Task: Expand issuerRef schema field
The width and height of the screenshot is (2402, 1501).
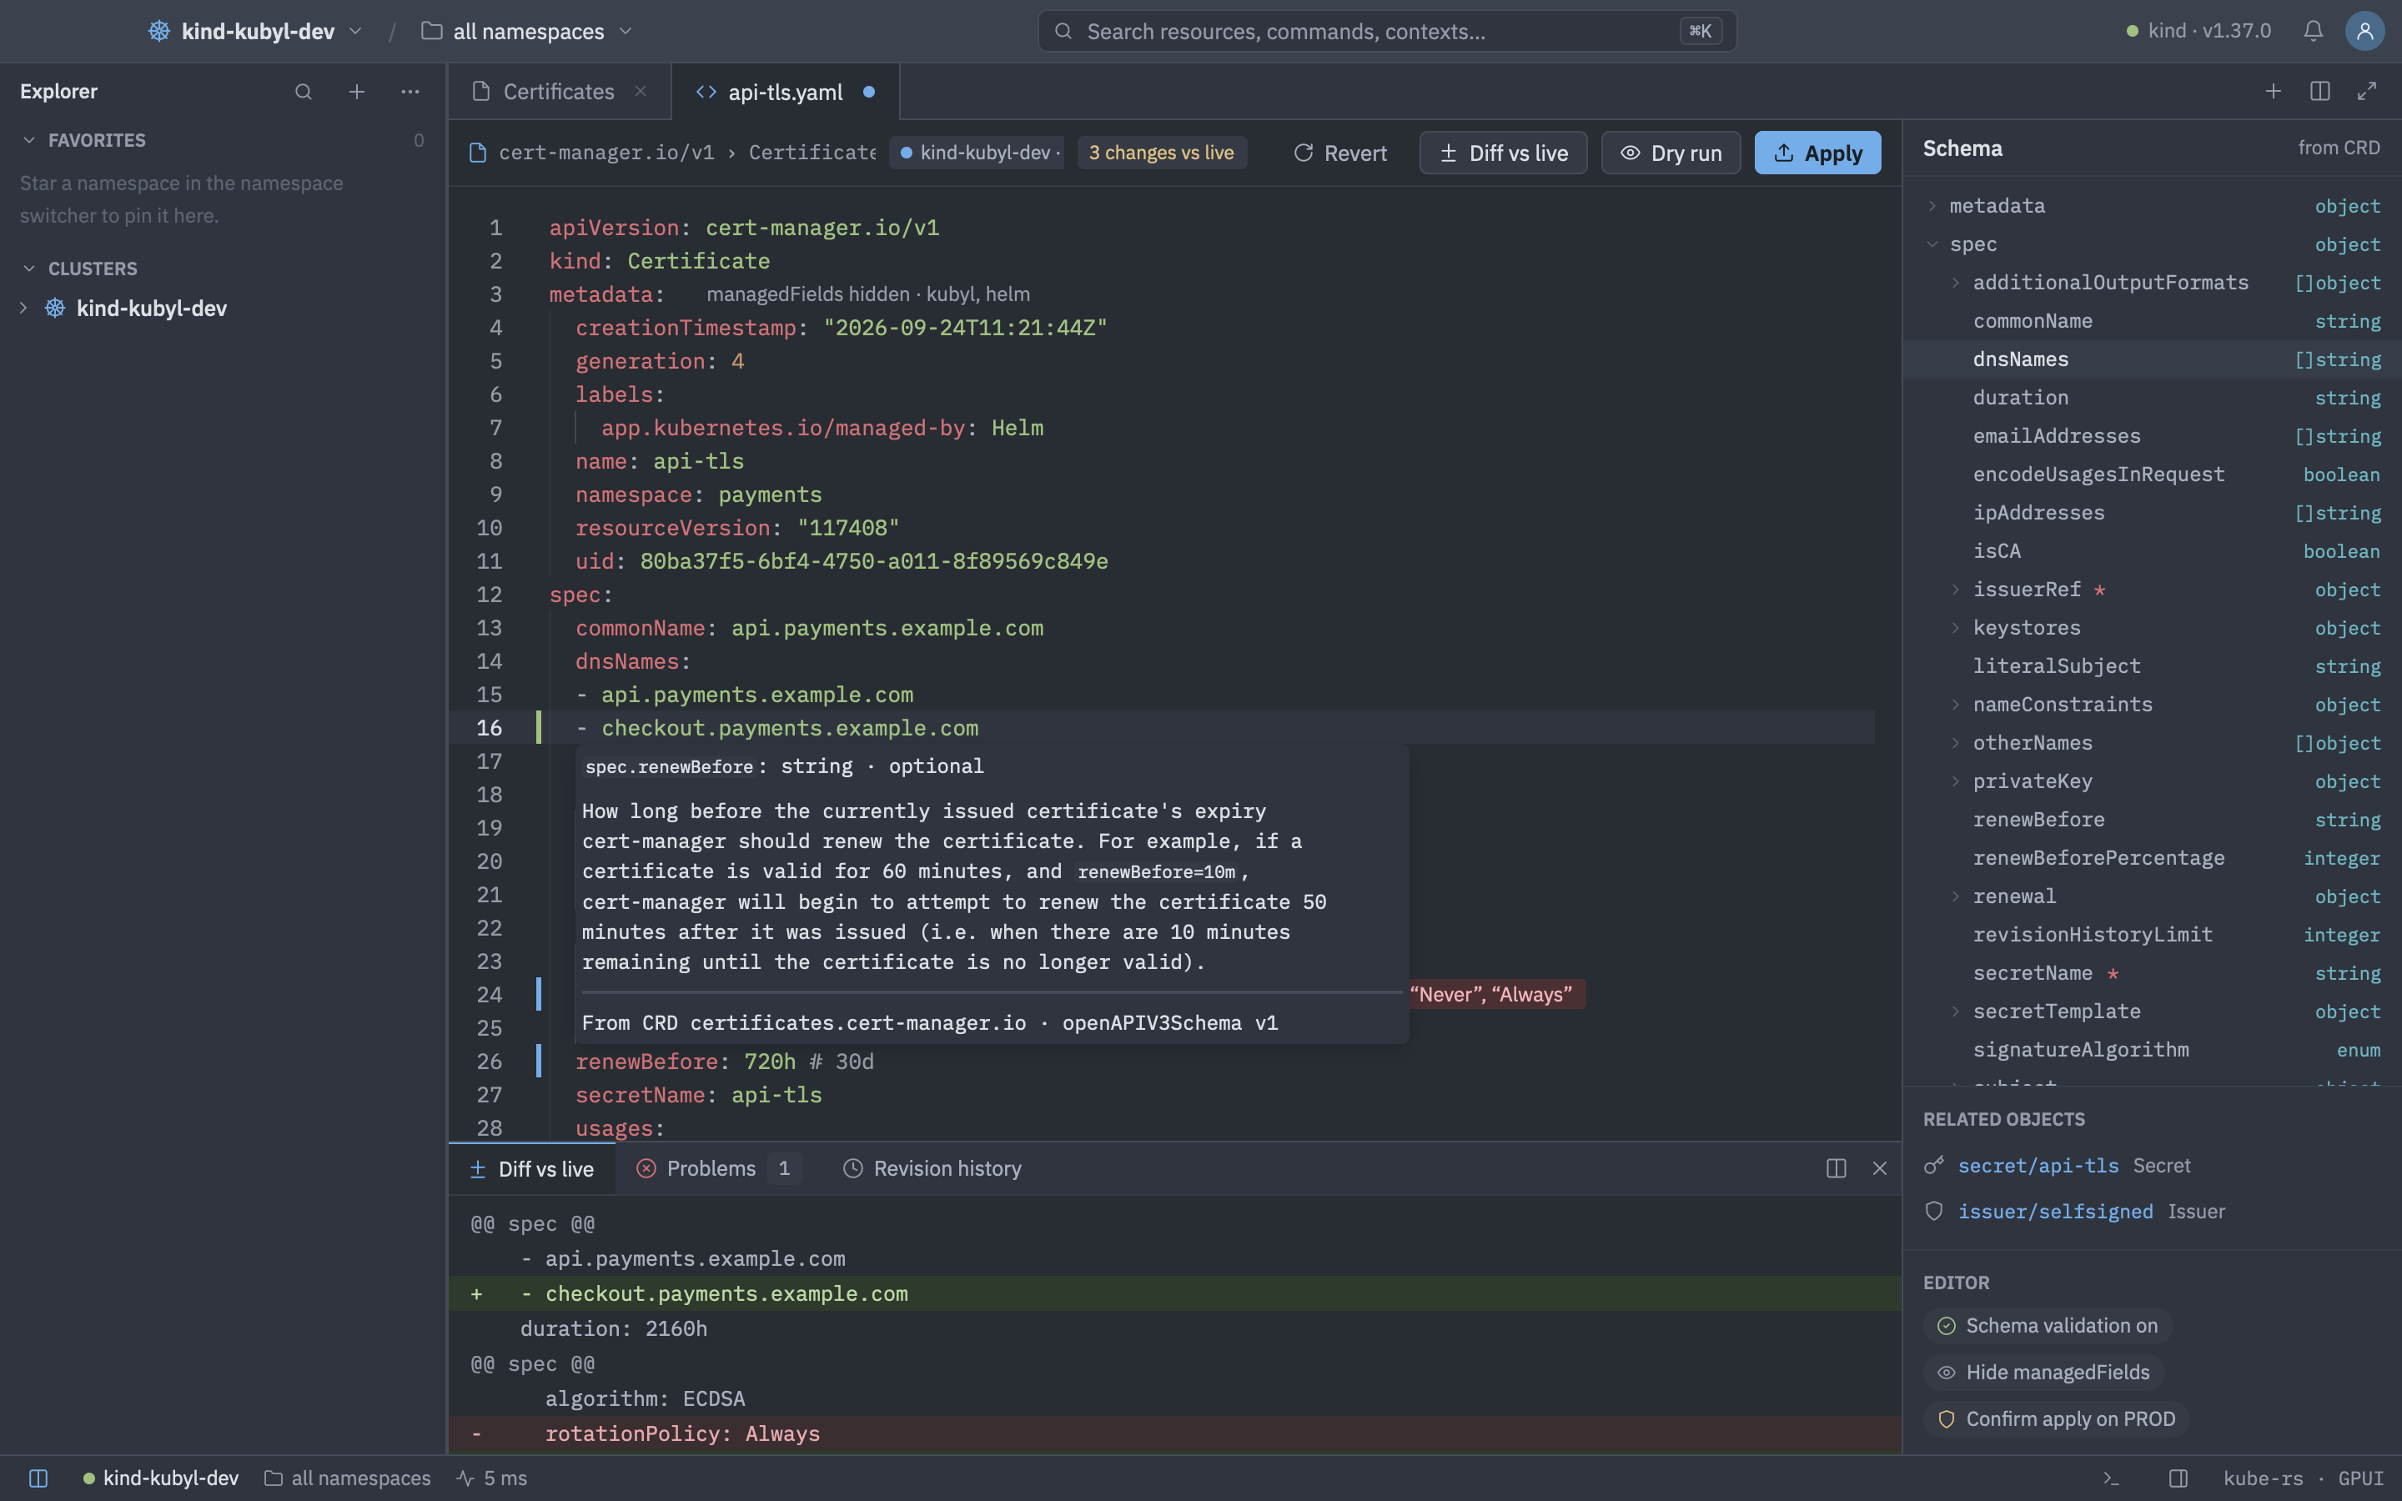Action: coord(1955,590)
